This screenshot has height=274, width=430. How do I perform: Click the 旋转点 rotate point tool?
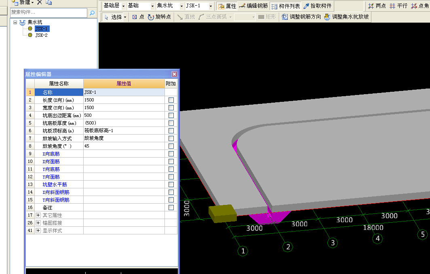tap(159, 17)
